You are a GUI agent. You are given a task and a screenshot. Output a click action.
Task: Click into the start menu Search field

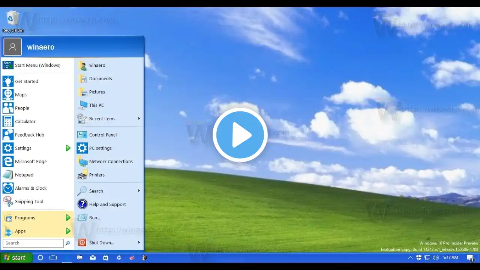pos(33,243)
